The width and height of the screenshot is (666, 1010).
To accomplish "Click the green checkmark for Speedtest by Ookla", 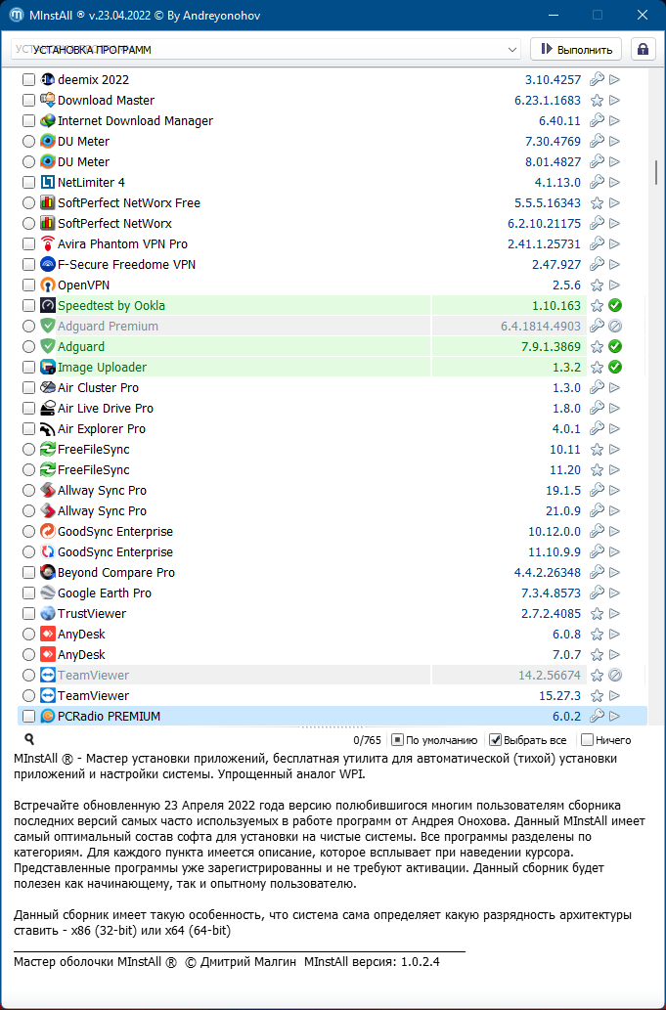I will click(x=615, y=305).
